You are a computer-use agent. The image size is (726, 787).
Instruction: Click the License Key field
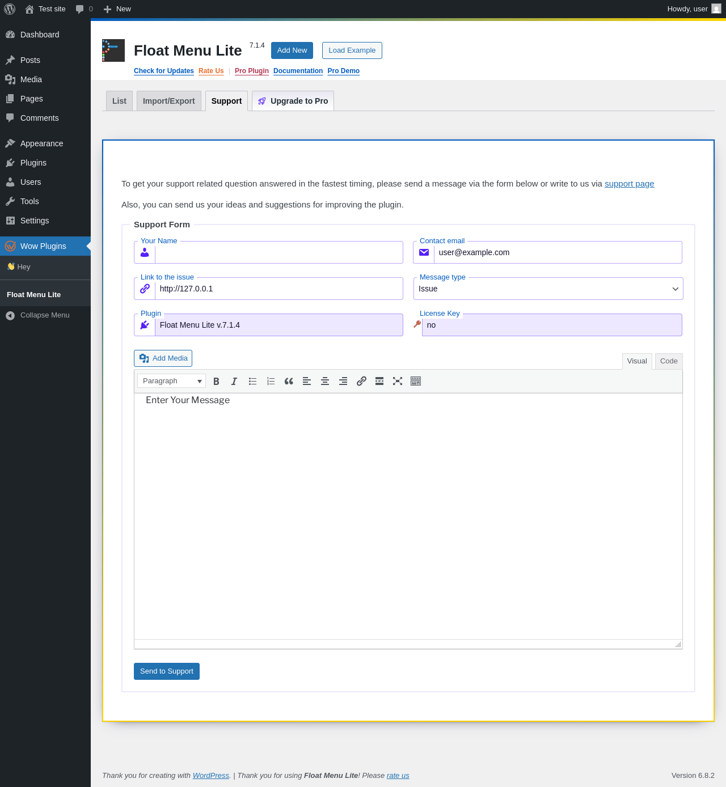(552, 325)
